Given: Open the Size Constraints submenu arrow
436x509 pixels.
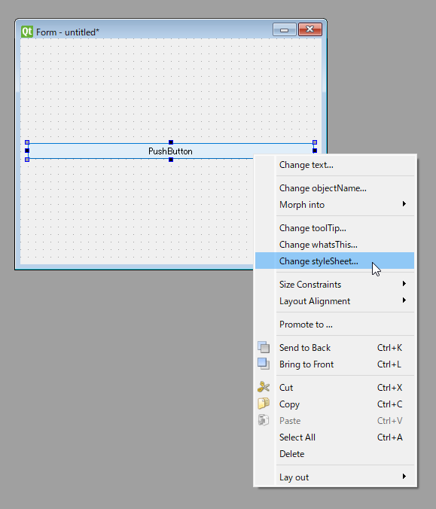Looking at the screenshot, I should click(404, 284).
